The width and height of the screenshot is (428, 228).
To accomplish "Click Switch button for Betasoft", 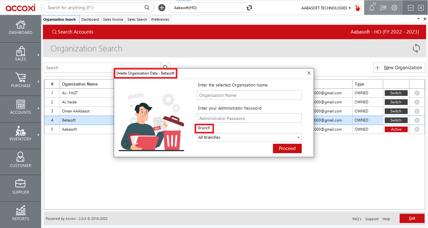I will [x=396, y=120].
